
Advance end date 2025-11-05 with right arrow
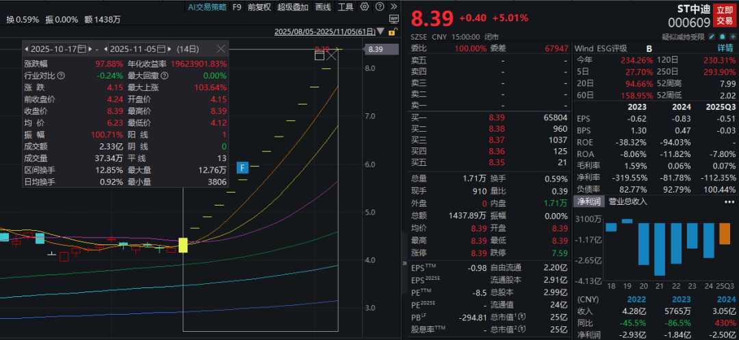[x=170, y=48]
